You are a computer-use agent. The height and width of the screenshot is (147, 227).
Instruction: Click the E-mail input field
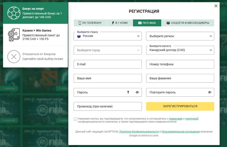[x=108, y=64]
